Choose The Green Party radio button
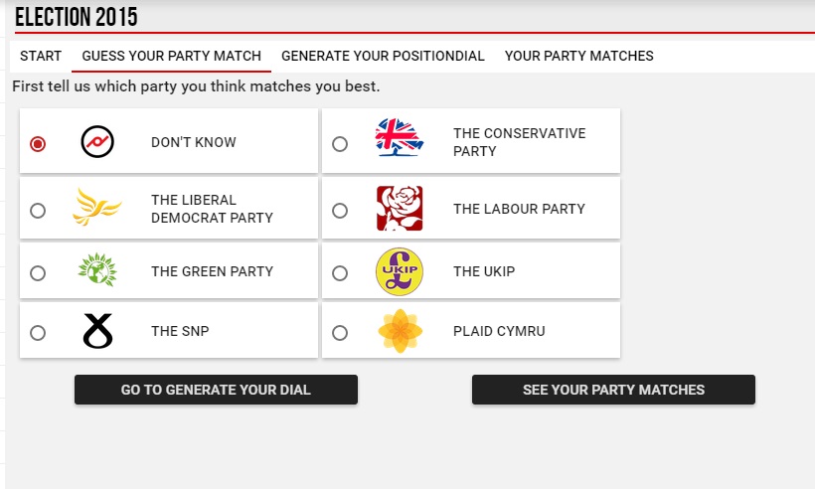The width and height of the screenshot is (815, 489). (38, 272)
